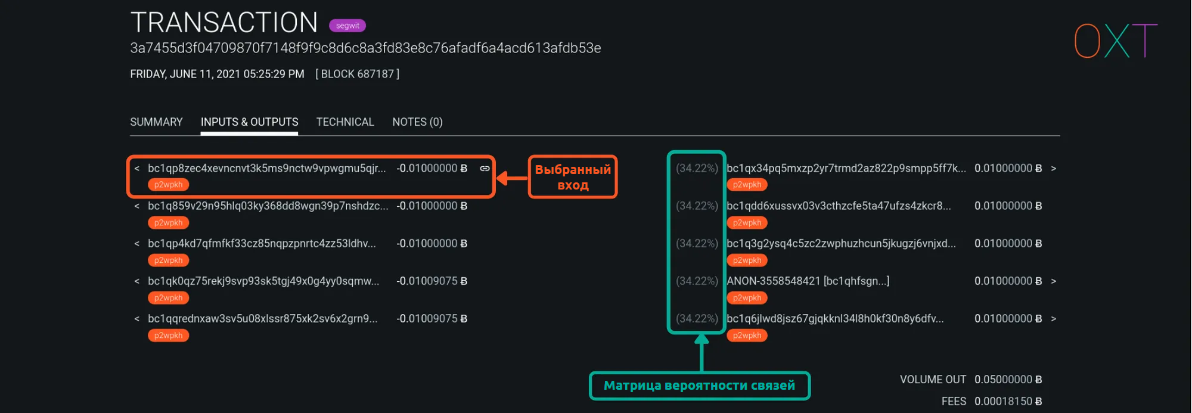Expand left arrow for bc1q859v29 input
The image size is (1192, 413).
137,206
